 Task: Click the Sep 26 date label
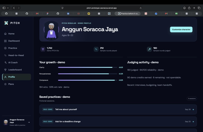click(x=188, y=110)
